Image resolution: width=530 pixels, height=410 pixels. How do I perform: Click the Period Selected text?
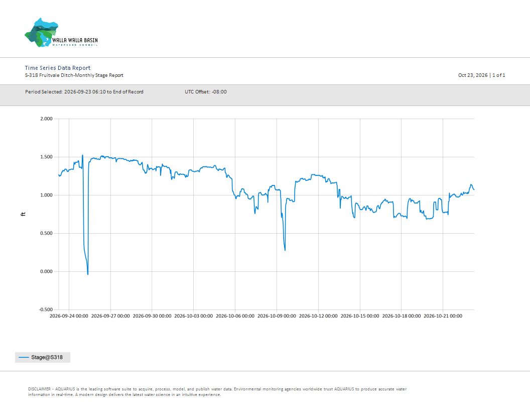click(x=84, y=91)
